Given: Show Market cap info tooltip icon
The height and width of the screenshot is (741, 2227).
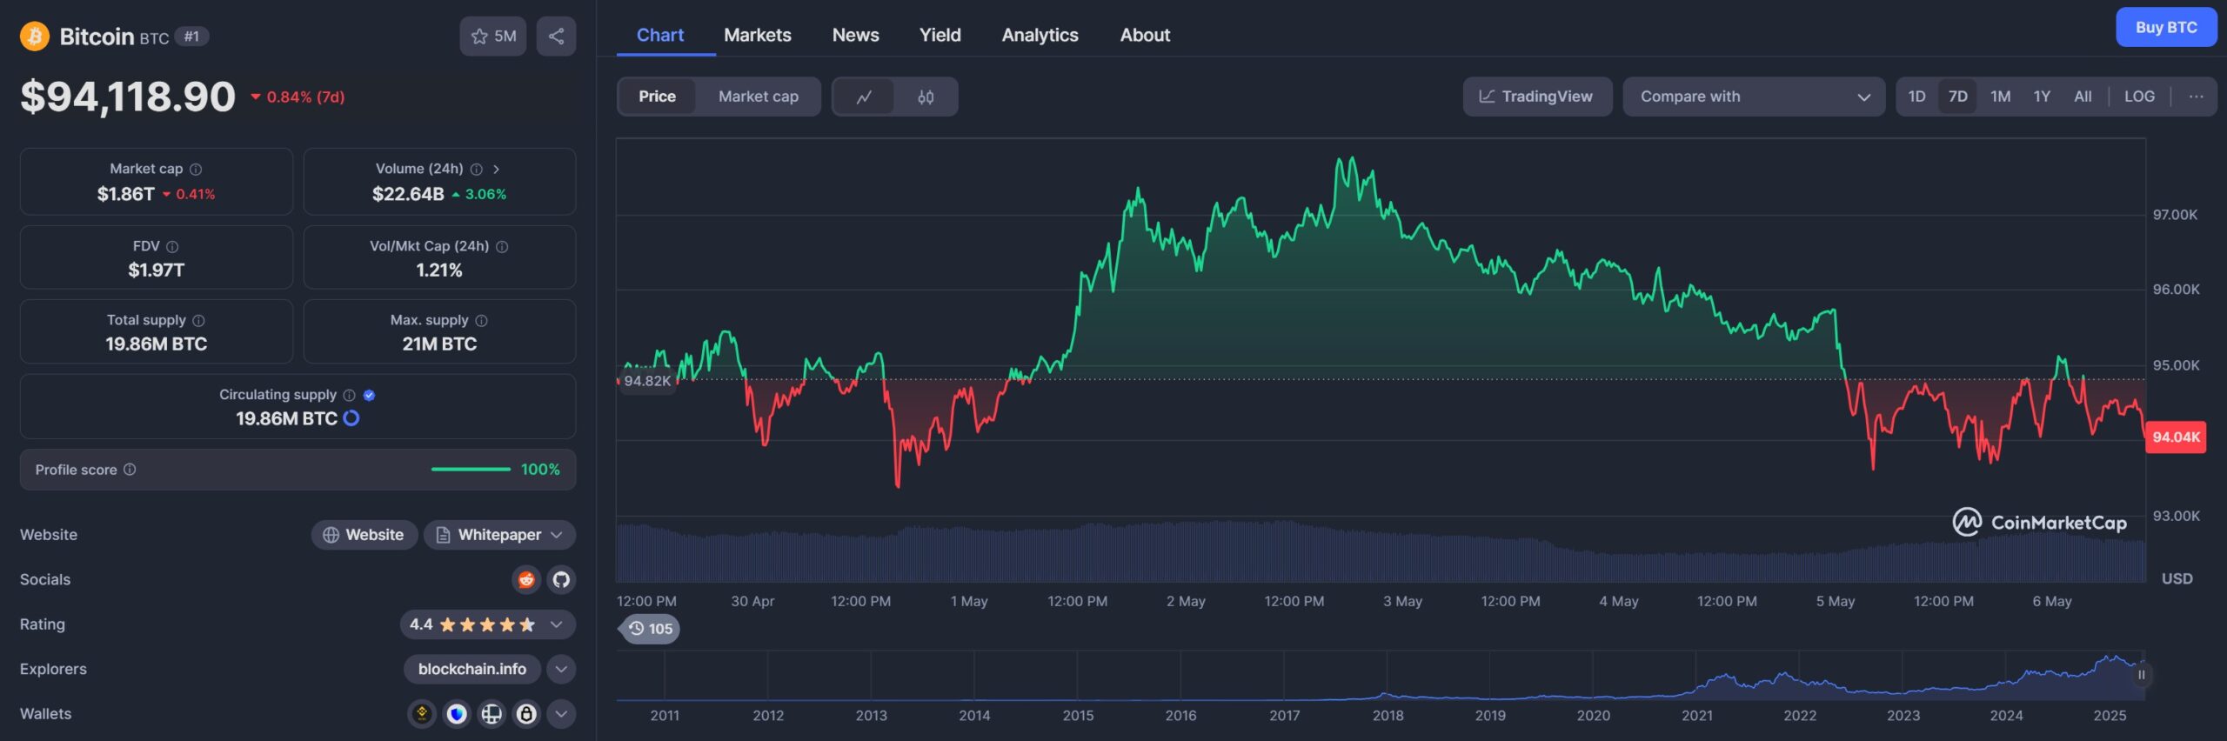Looking at the screenshot, I should click(x=196, y=169).
